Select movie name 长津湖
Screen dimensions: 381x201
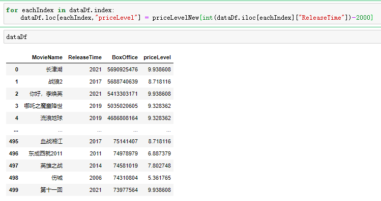click(54, 69)
